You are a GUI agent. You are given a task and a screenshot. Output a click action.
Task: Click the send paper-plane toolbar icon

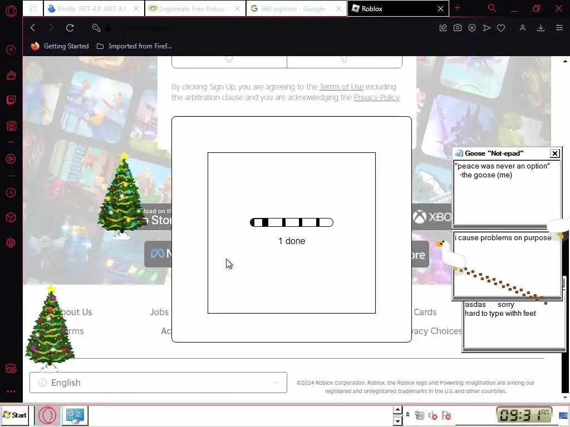pyautogui.click(x=487, y=28)
